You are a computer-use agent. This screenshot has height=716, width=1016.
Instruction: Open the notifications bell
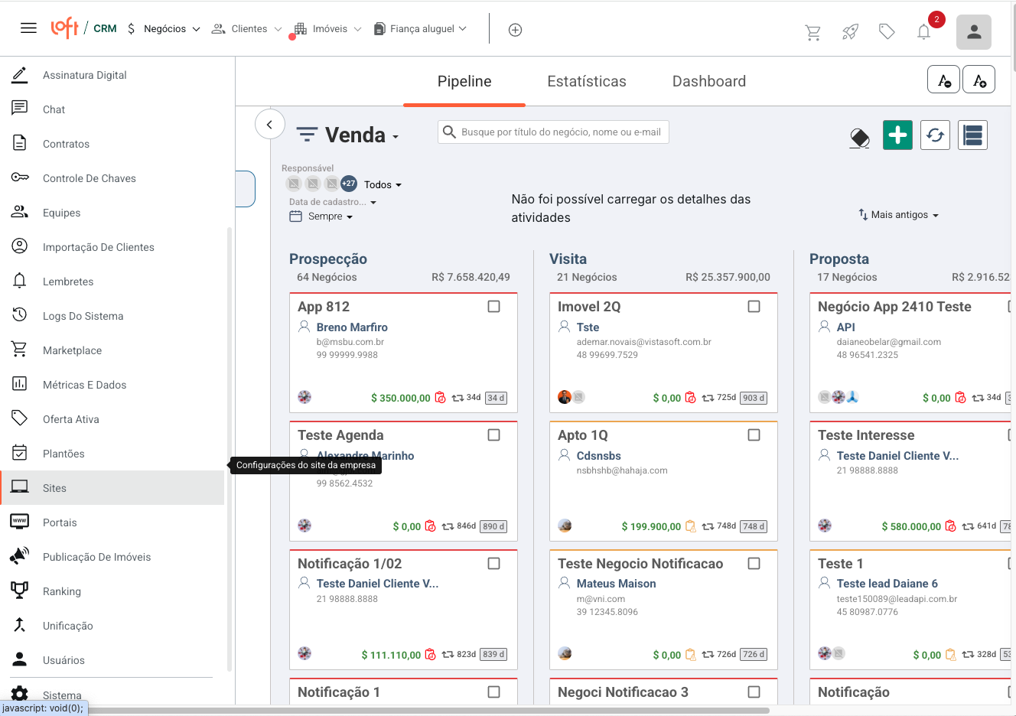pos(923,31)
